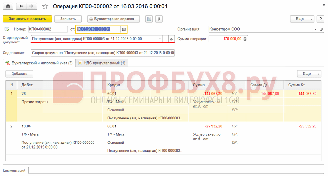Screen dimensions: 328x176
Task: Add the operation to favorites with the star icon
Action: (x=45, y=6)
